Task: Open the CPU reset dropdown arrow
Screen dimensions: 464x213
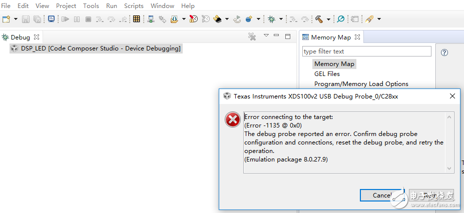Action: (227, 19)
